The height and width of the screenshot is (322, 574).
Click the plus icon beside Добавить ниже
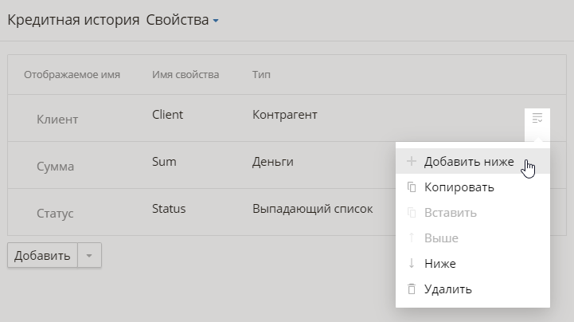(412, 162)
